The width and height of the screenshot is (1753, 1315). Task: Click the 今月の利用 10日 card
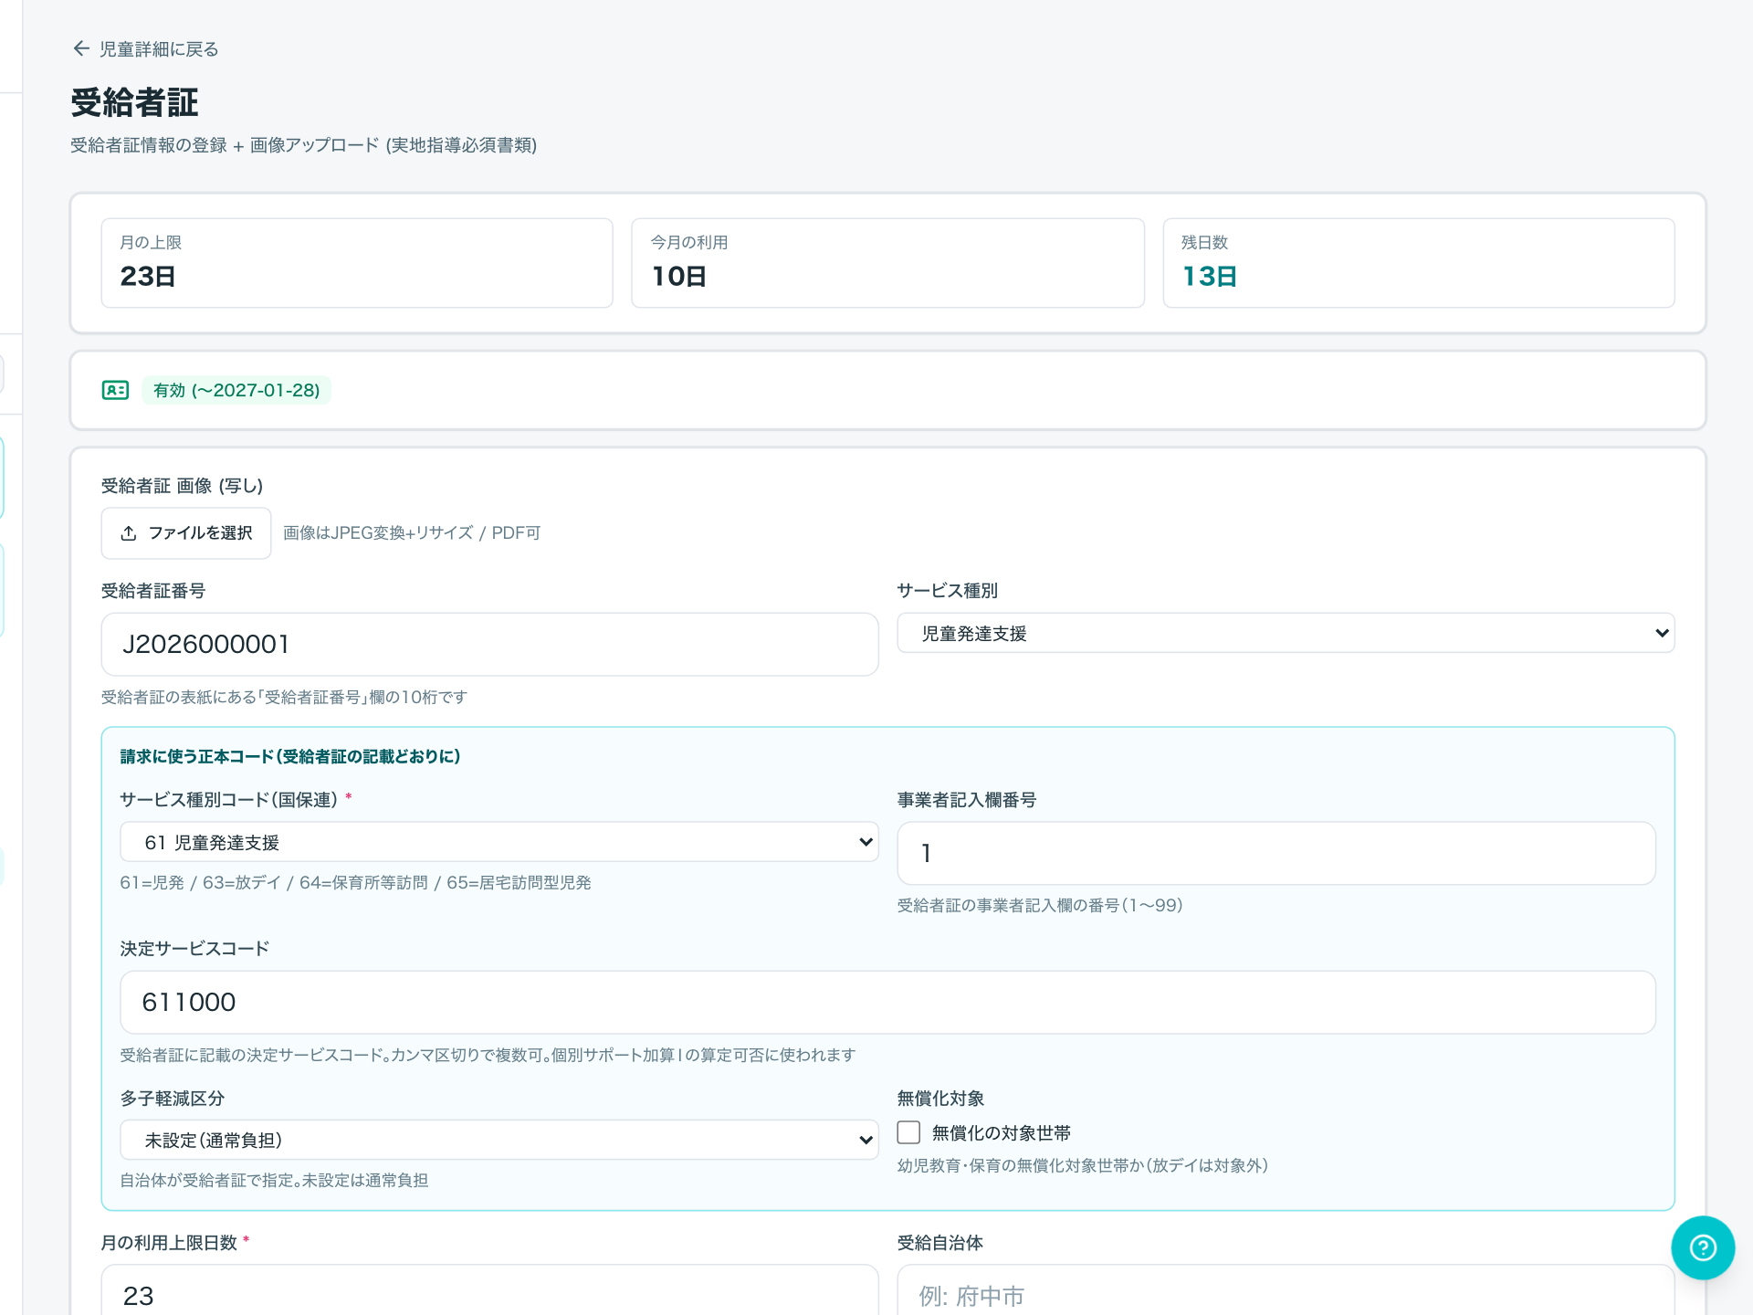[887, 263]
